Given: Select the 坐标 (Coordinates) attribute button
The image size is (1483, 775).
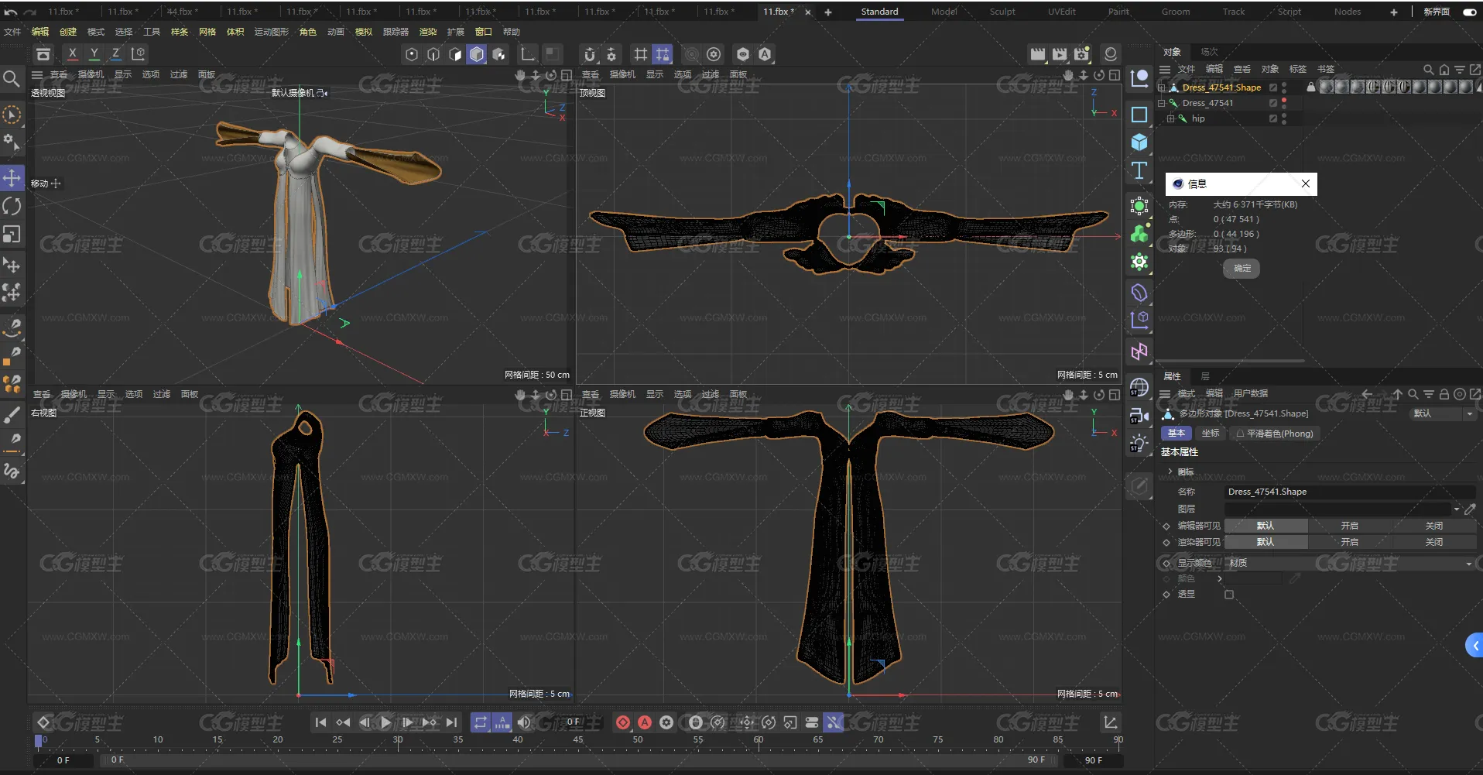Looking at the screenshot, I should click(x=1211, y=434).
